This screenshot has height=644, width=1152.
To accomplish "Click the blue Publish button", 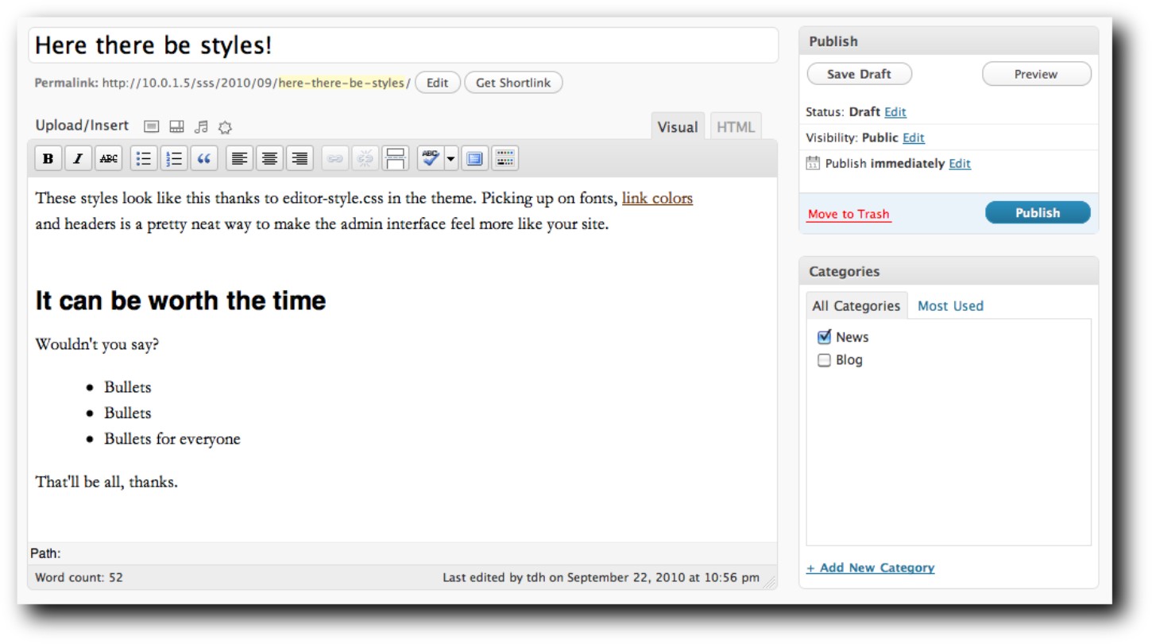I will click(1038, 212).
